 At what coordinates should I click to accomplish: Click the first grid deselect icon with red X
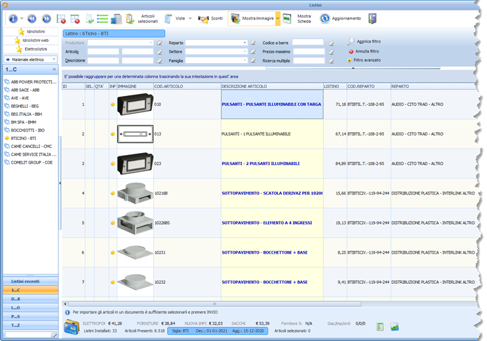tap(61, 19)
